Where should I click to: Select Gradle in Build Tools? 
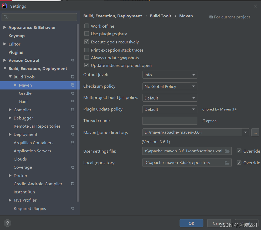[25, 93]
